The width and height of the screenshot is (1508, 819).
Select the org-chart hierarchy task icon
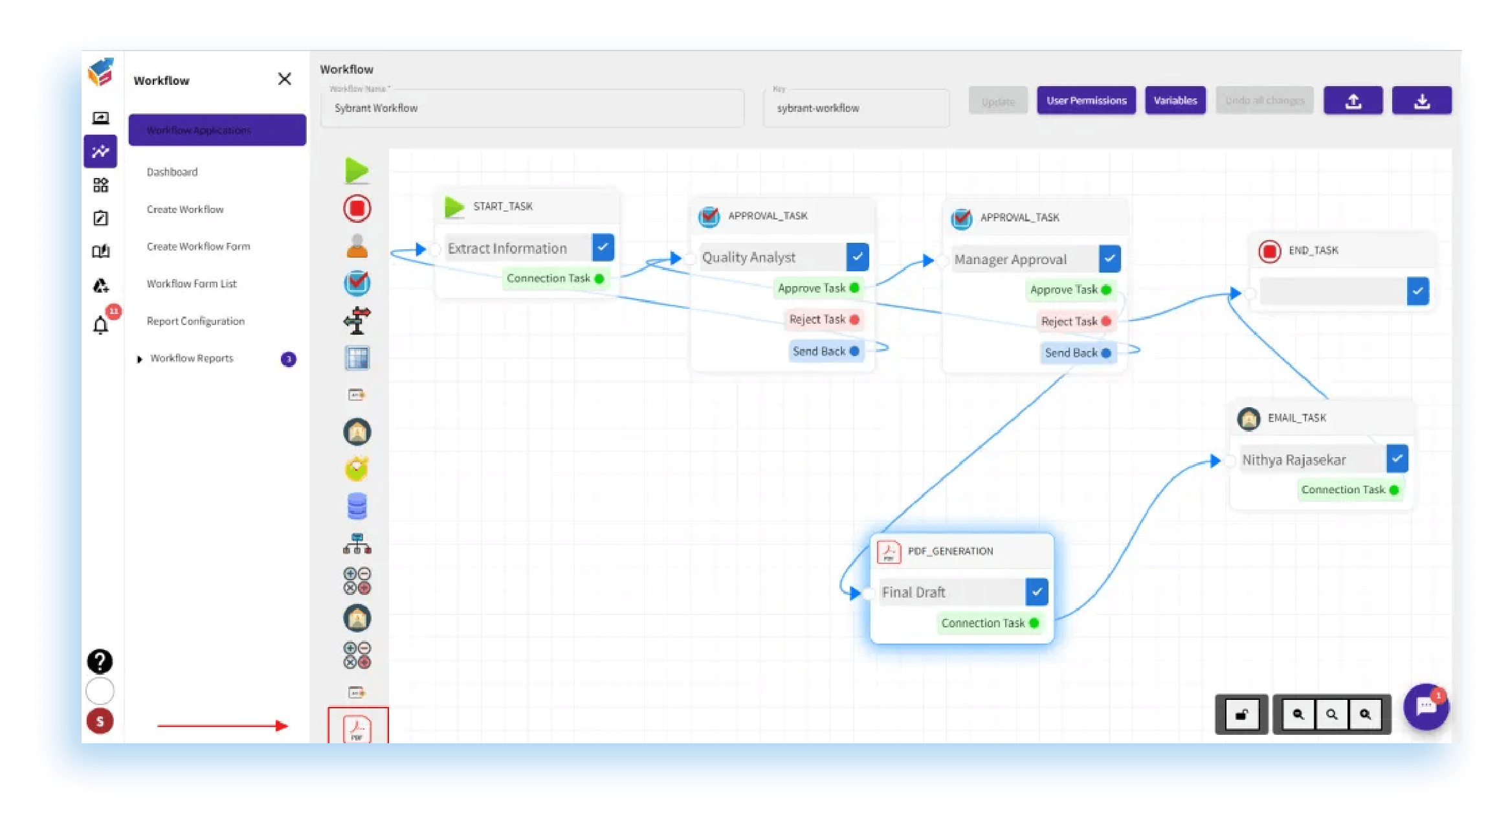pos(356,543)
